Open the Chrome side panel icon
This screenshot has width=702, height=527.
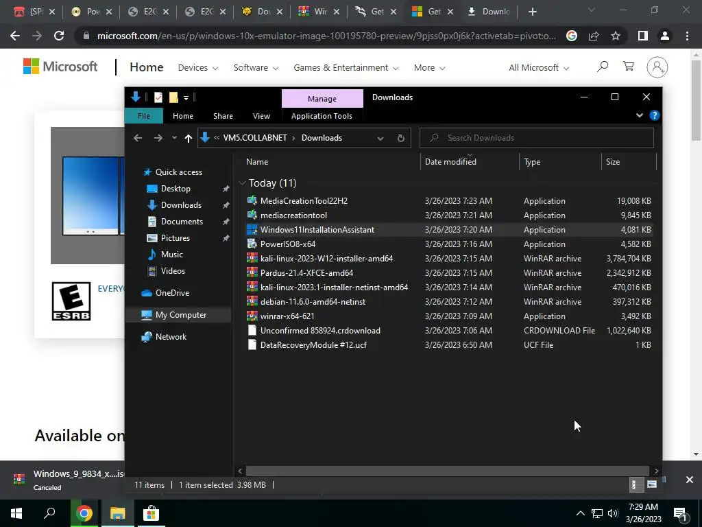pos(643,36)
